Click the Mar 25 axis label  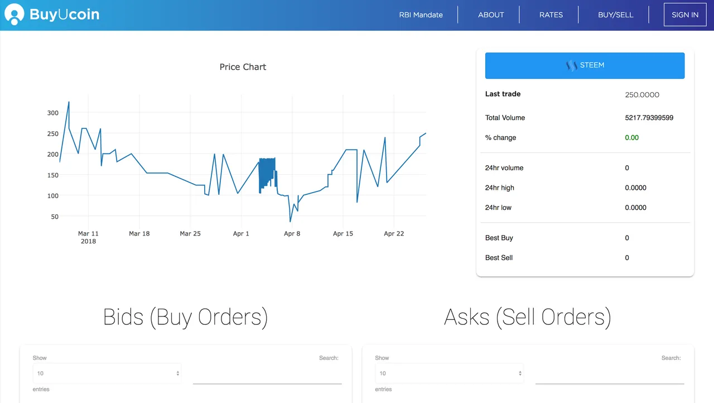click(x=190, y=234)
